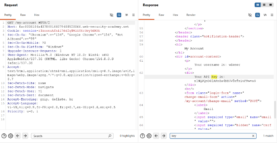Go to previous match arrow in Response search
Screen dimensions: 277x143
(x=156, y=136)
